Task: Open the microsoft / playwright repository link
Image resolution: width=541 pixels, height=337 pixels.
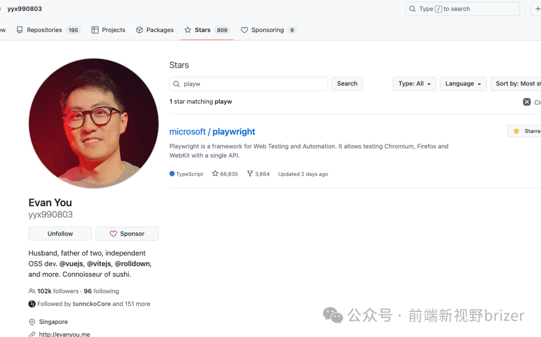Action: point(212,131)
